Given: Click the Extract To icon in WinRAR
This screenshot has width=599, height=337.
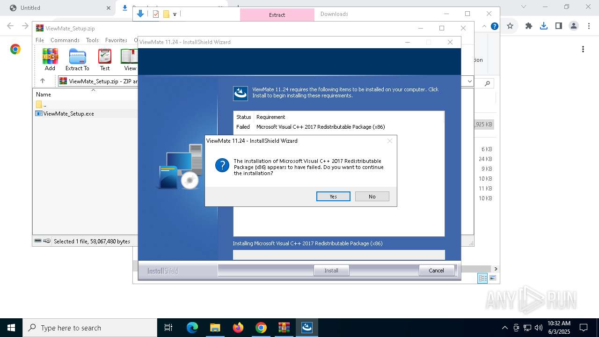Looking at the screenshot, I should coord(77,60).
